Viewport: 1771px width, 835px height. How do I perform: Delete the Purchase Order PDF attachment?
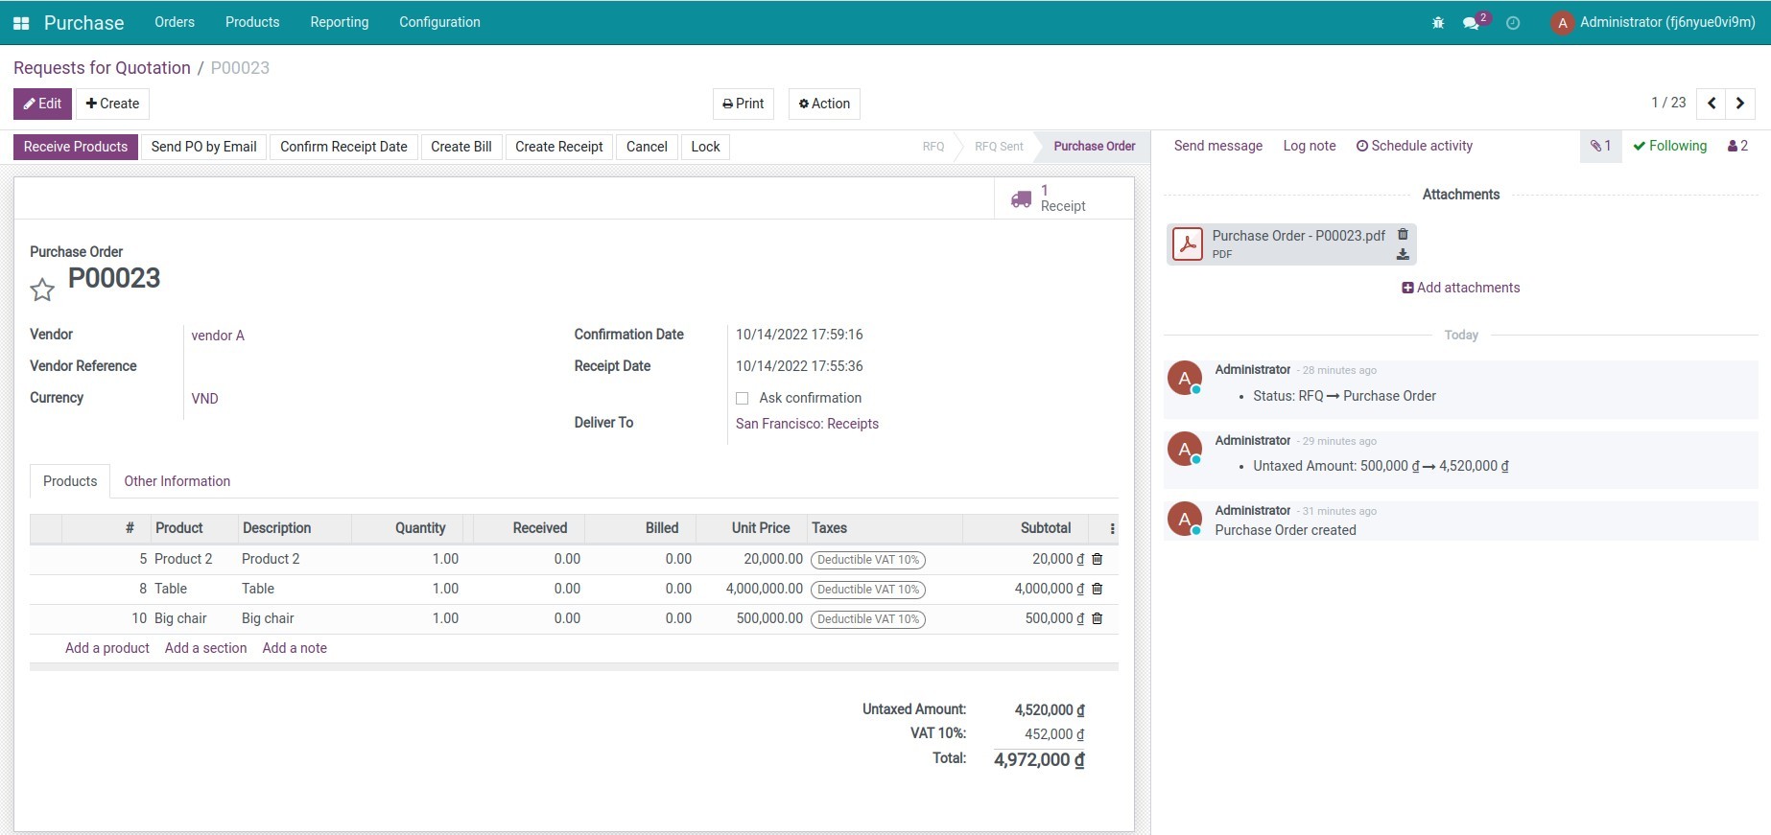pyautogui.click(x=1403, y=235)
